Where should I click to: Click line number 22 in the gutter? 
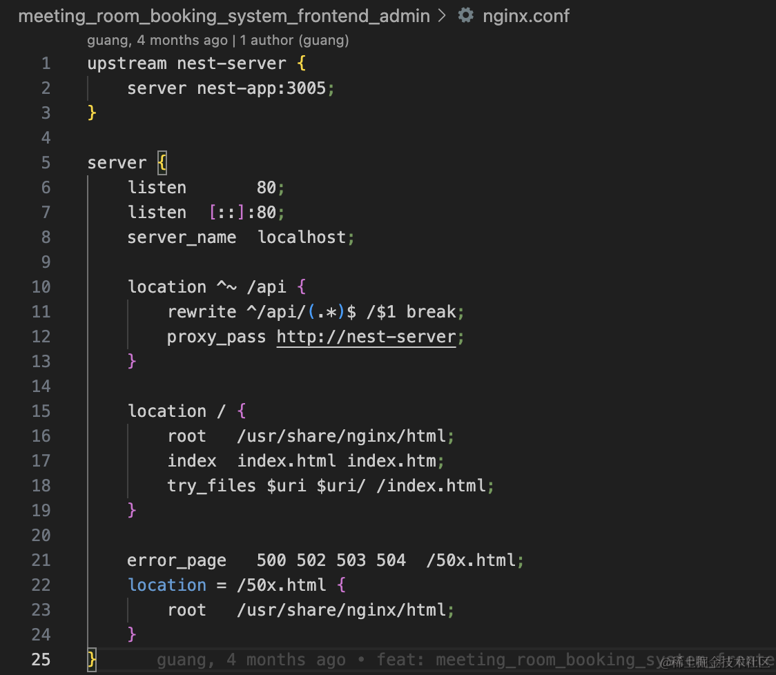41,585
